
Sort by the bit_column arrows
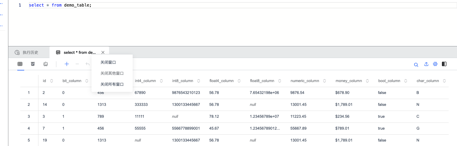pyautogui.click(x=87, y=81)
